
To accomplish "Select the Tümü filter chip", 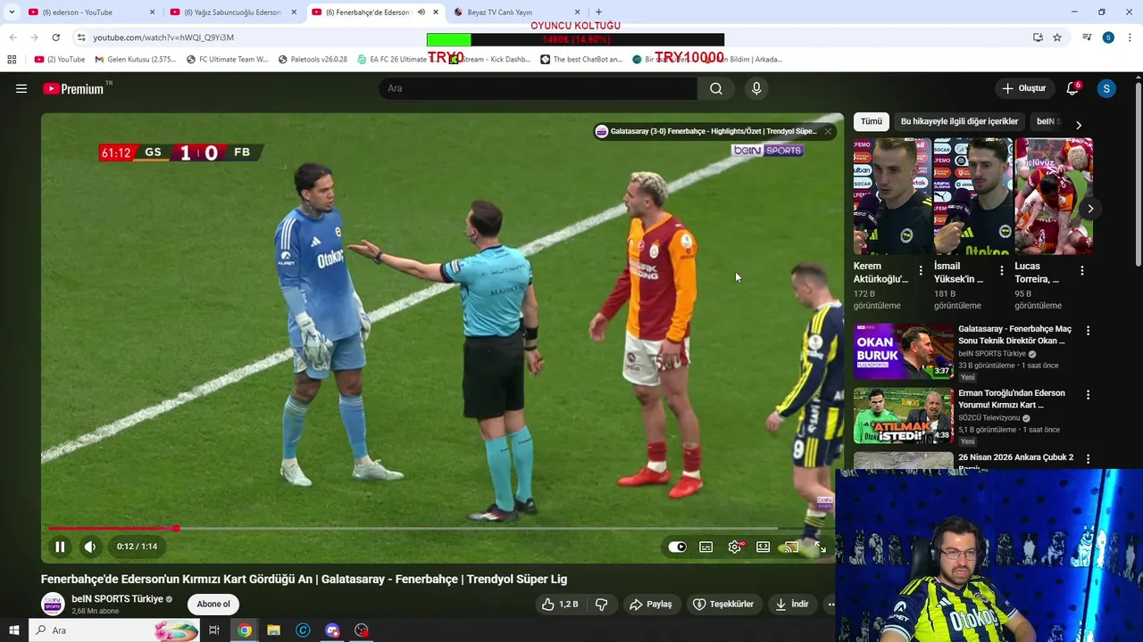I will tap(872, 121).
